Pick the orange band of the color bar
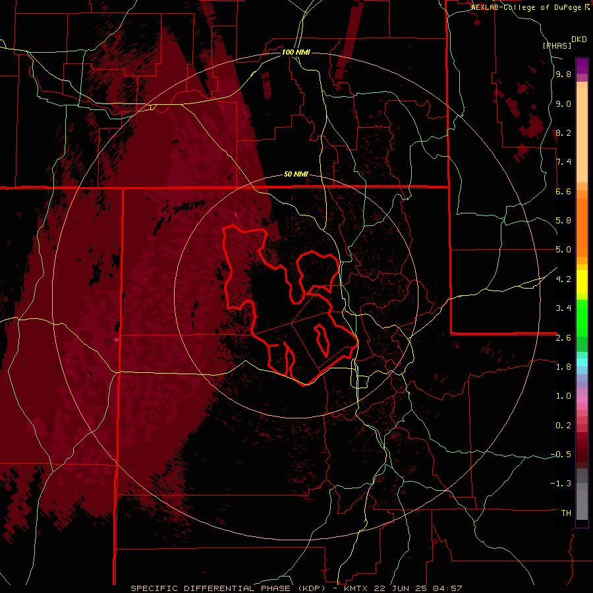This screenshot has height=593, width=593. tap(582, 227)
